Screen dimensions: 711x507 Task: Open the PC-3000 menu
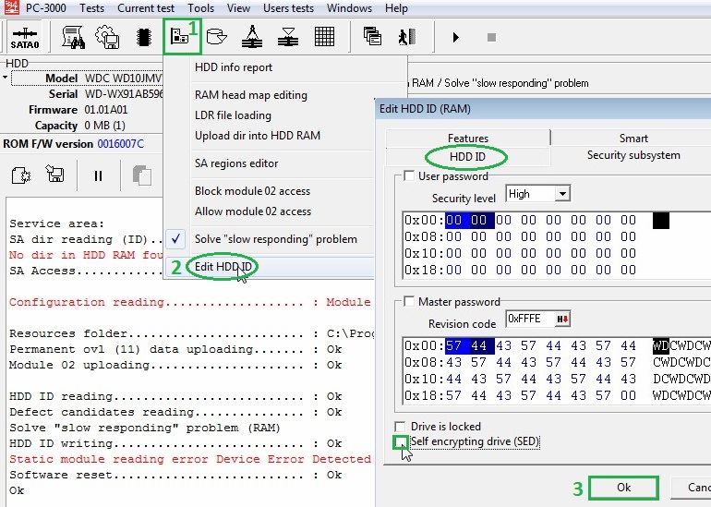tap(46, 8)
